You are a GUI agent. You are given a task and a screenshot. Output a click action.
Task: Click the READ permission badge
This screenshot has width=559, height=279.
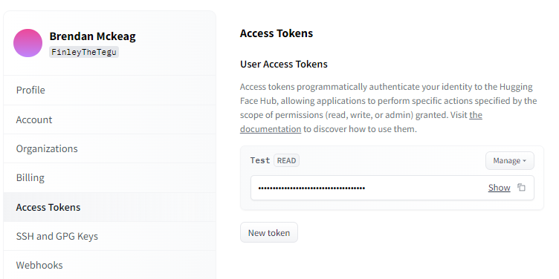point(286,160)
